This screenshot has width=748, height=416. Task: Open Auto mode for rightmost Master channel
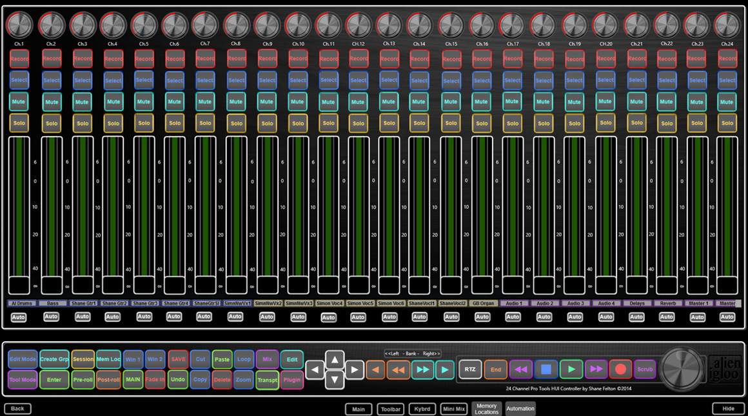[x=727, y=317]
